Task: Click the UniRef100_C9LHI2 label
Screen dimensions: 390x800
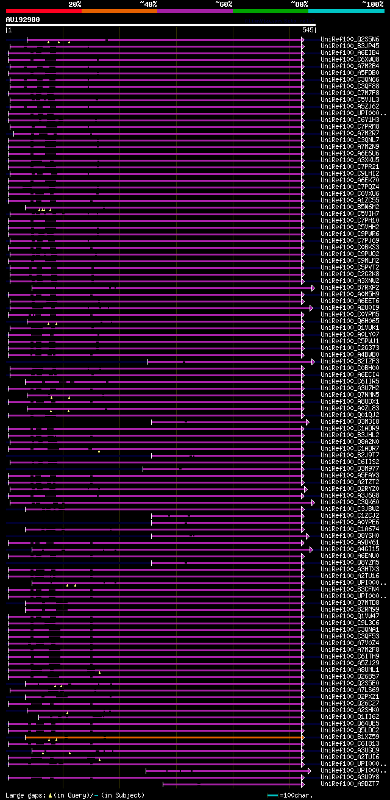Action: [350, 174]
